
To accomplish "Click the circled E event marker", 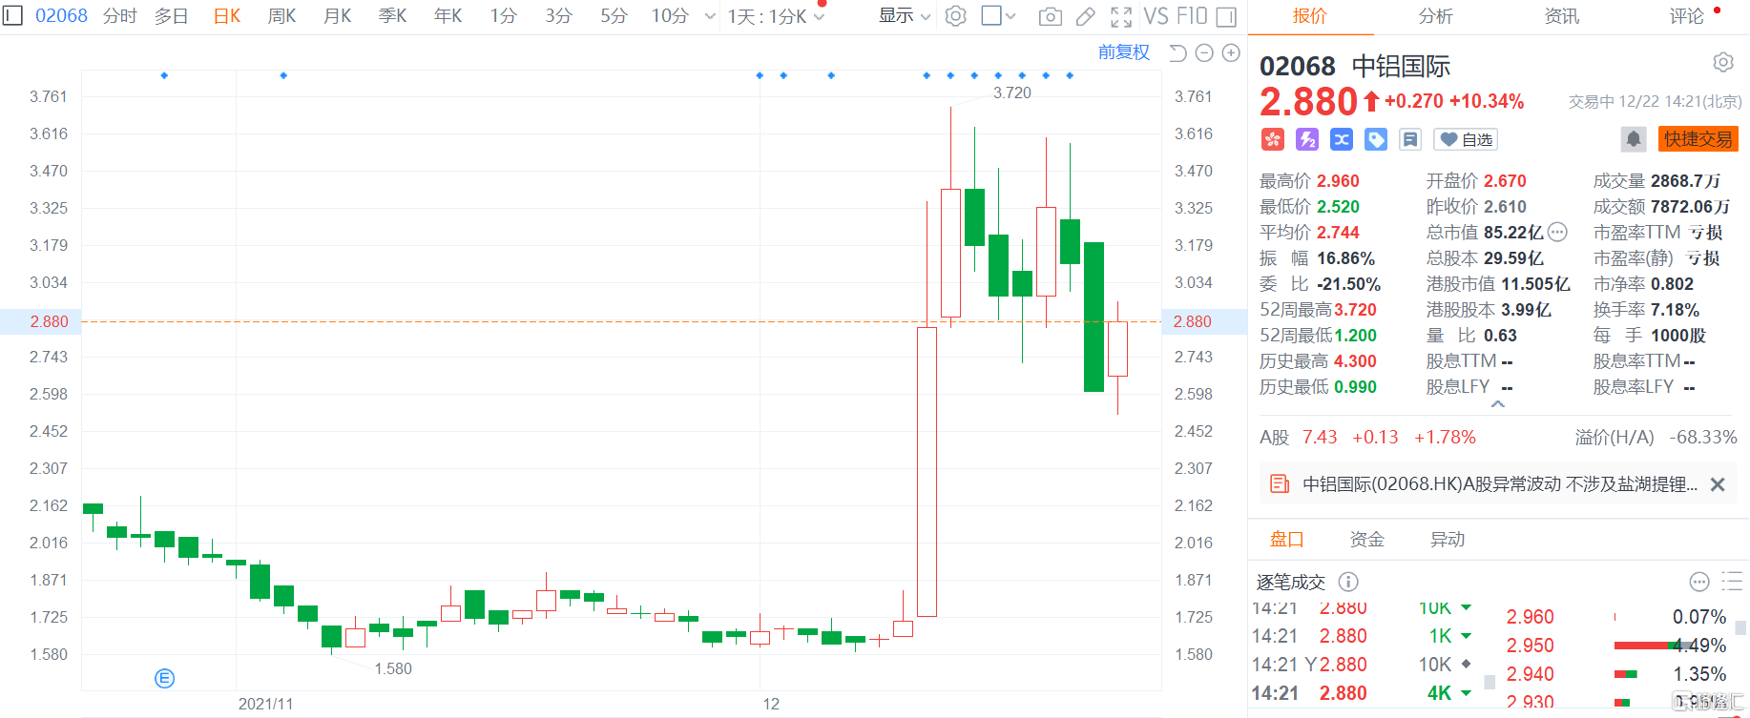I will pos(164,678).
